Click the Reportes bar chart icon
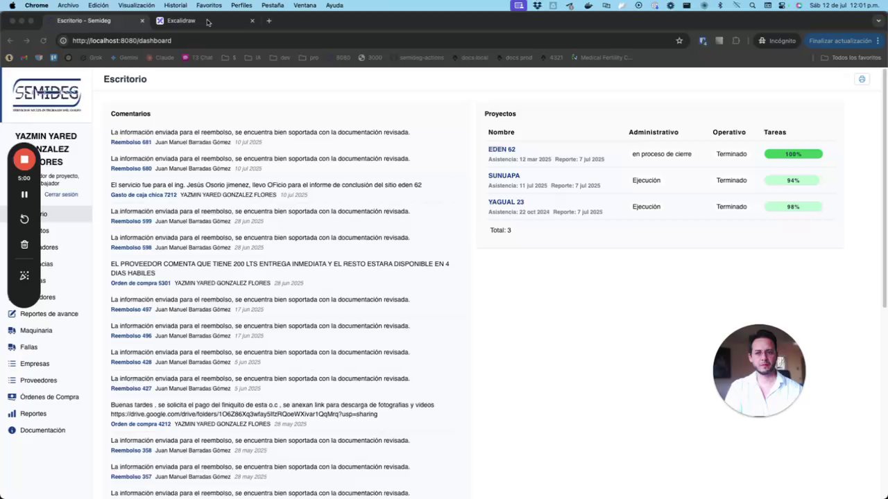 tap(12, 414)
